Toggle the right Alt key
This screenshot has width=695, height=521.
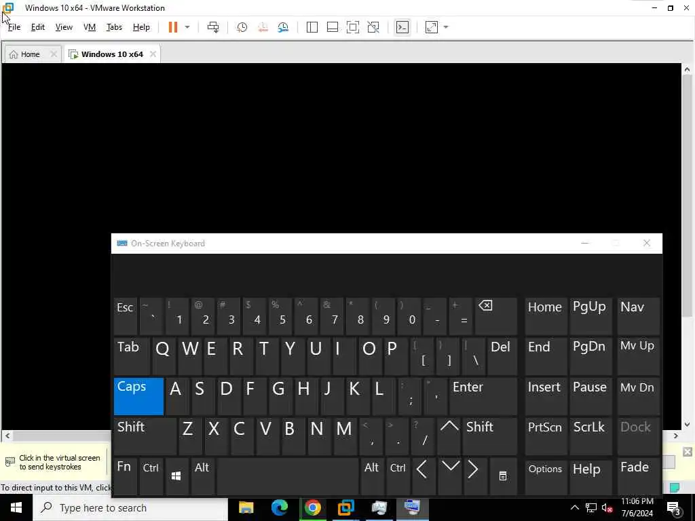pos(371,476)
